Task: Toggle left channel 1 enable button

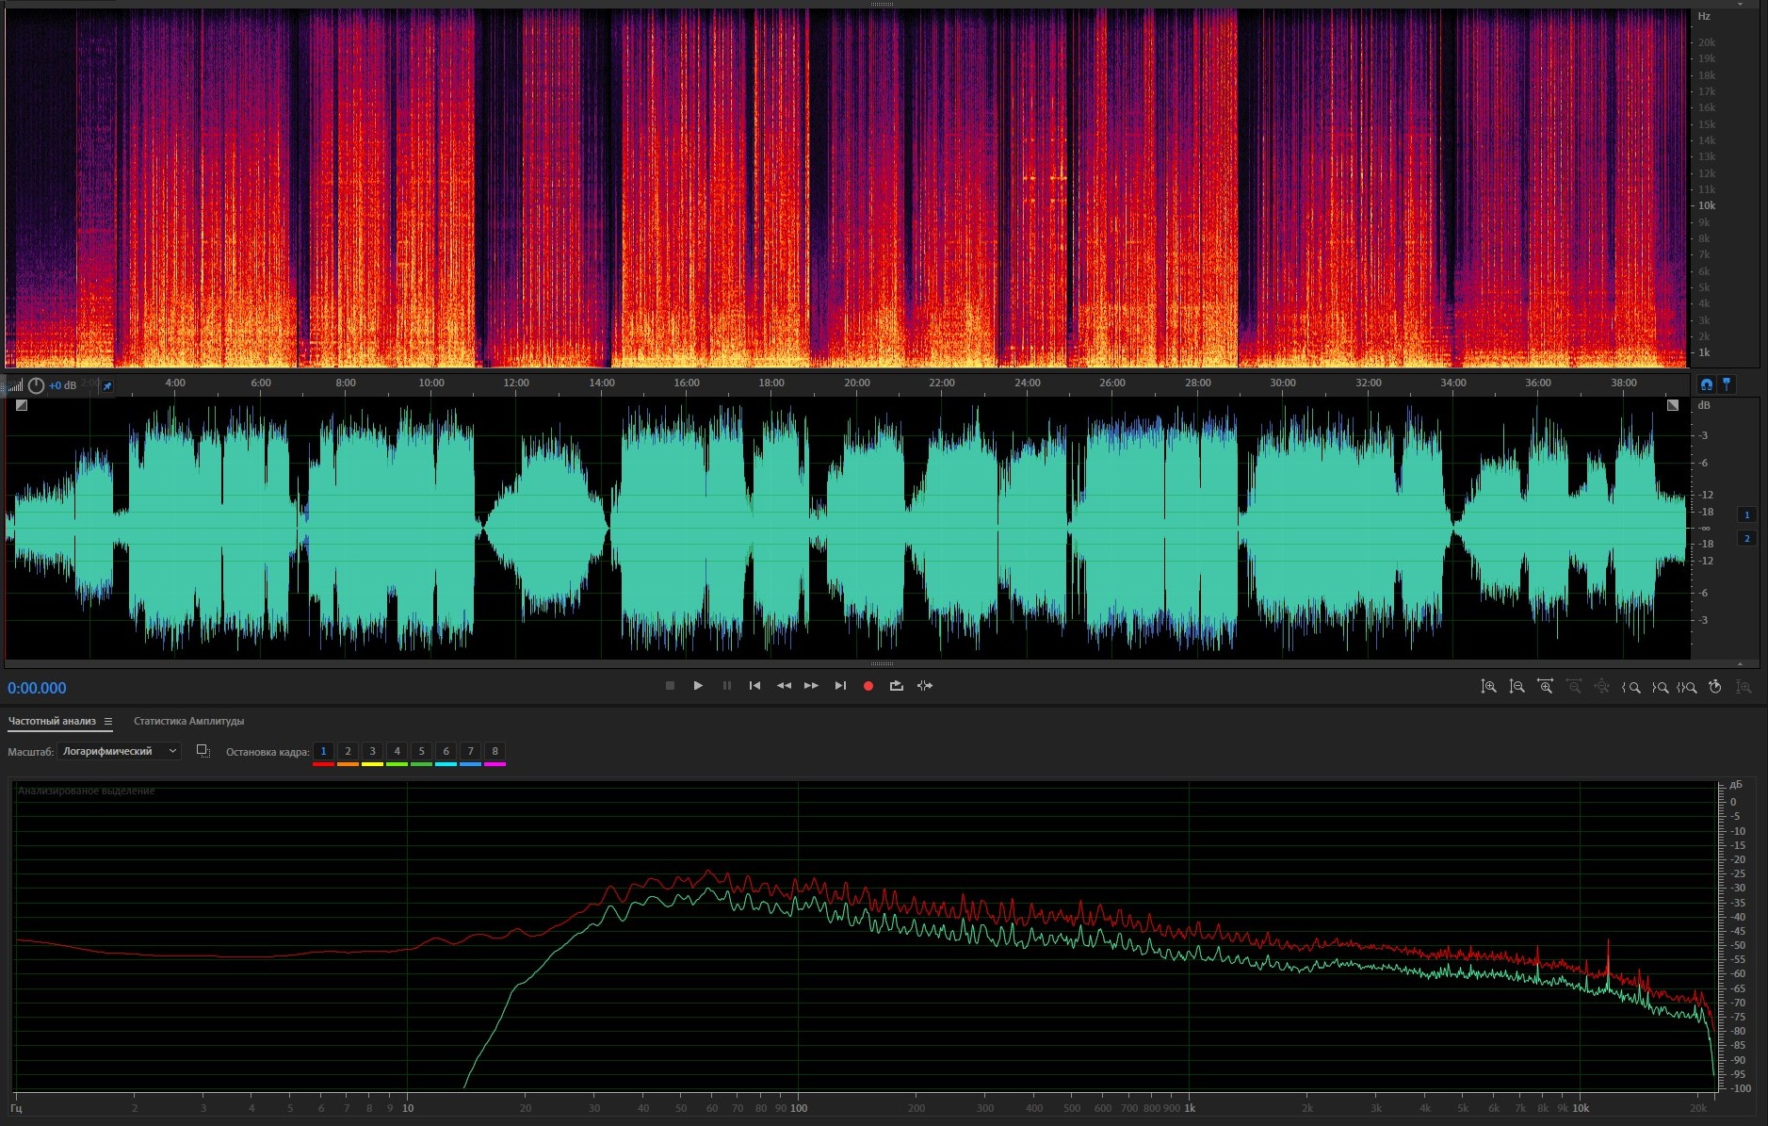Action: pyautogui.click(x=1746, y=514)
